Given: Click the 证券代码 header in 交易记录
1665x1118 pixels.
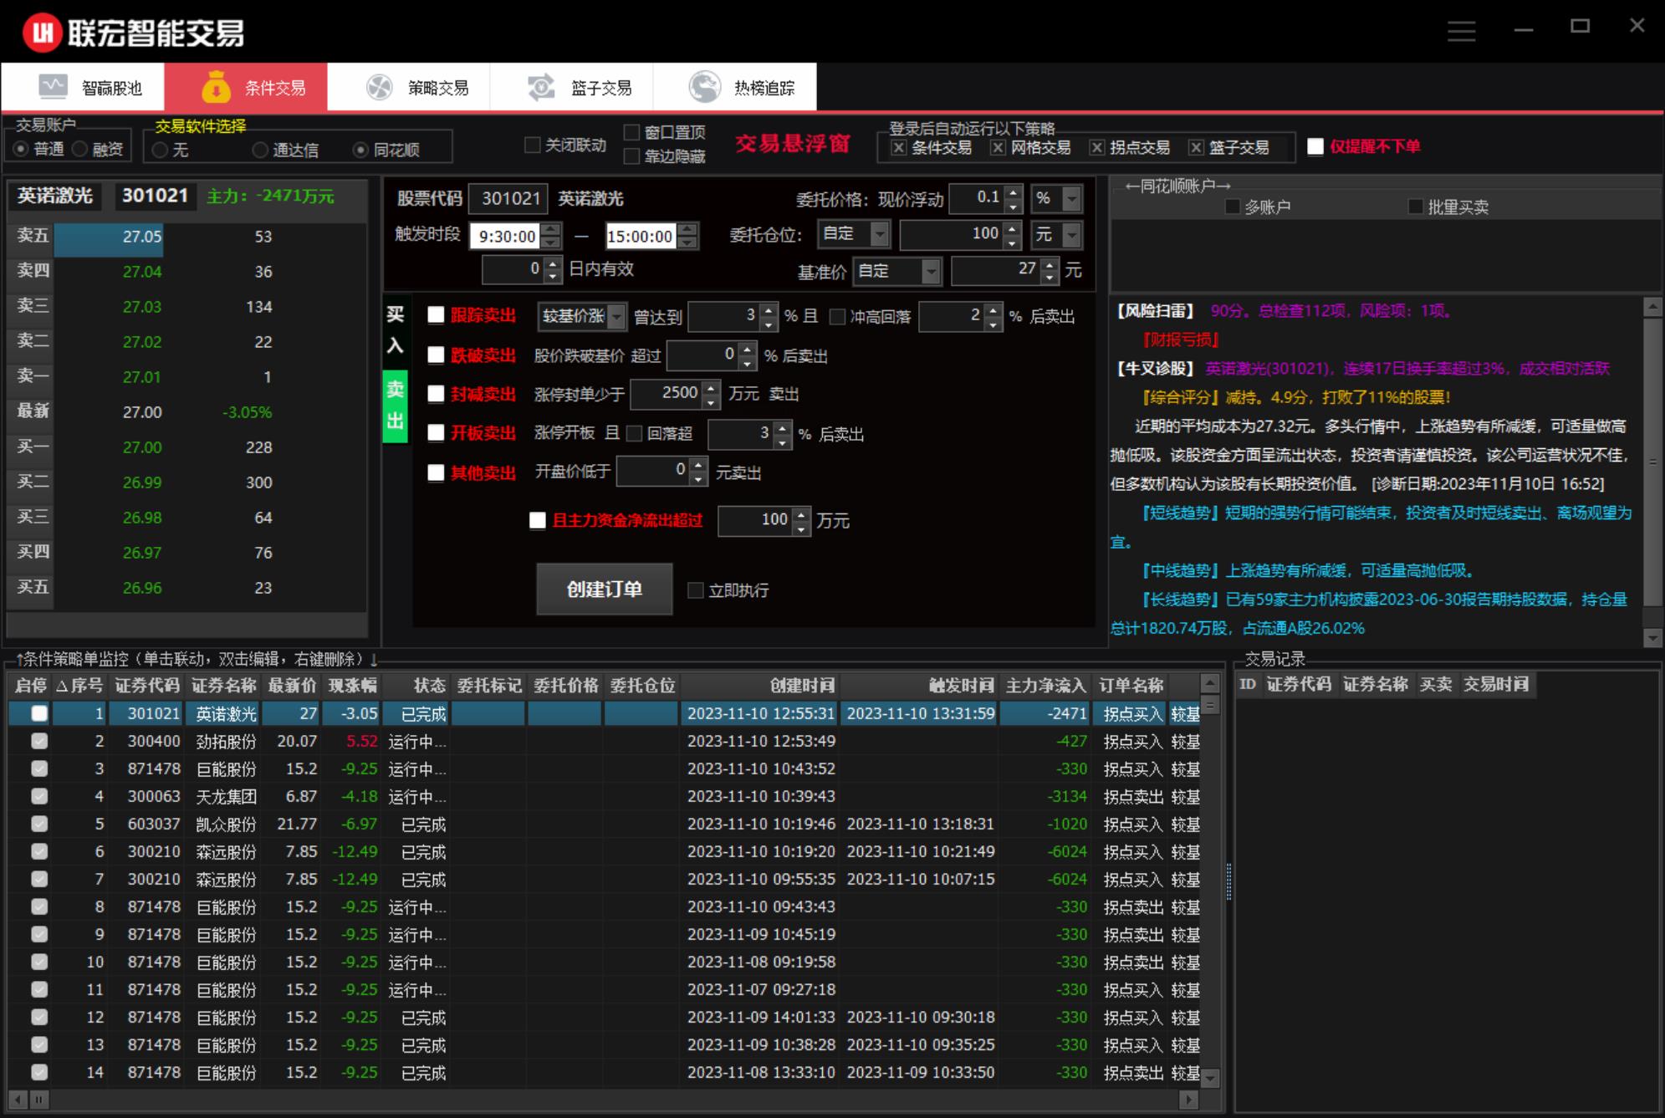Looking at the screenshot, I should pyautogui.click(x=1299, y=685).
